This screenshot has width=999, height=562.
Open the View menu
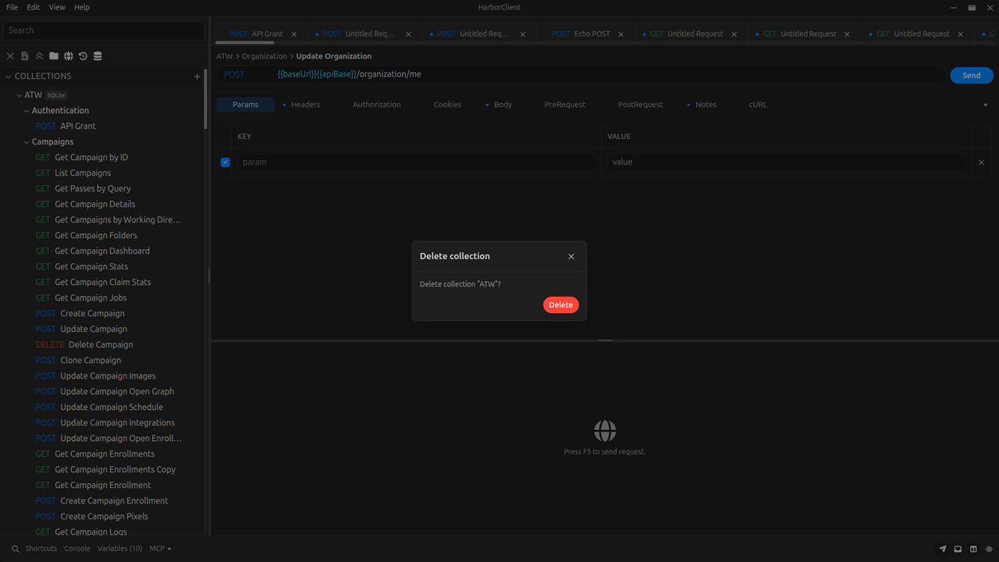(x=57, y=7)
